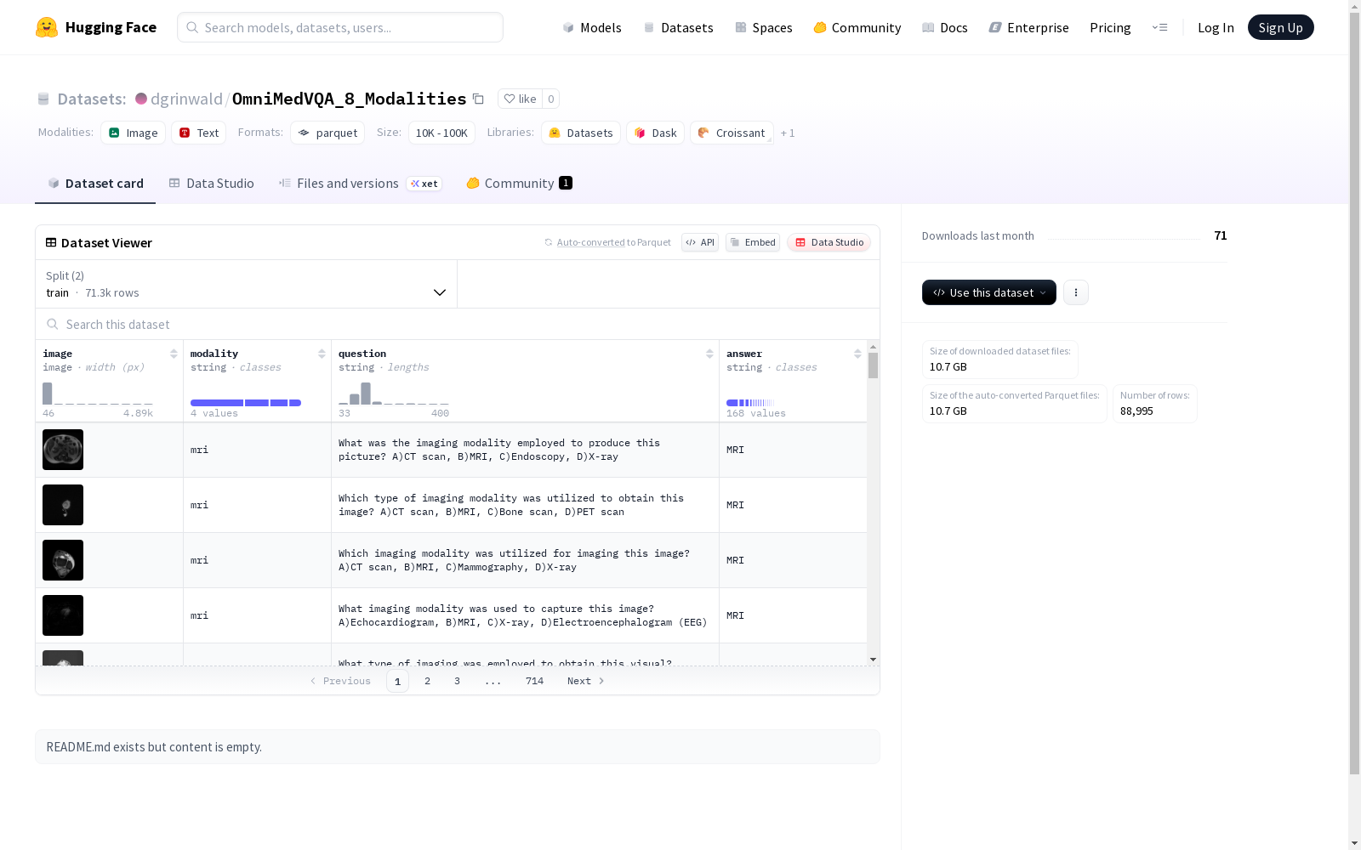Open Docs
Screen dimensions: 1361x850
coord(945,27)
